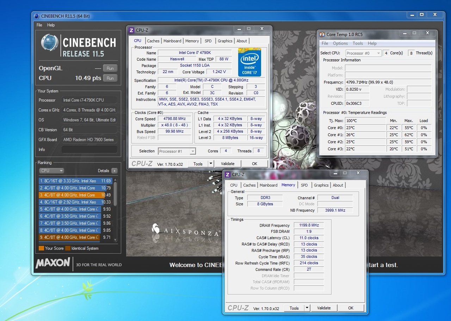
Task: Open Core Temp Select CPU dropdown
Action: coord(363,53)
